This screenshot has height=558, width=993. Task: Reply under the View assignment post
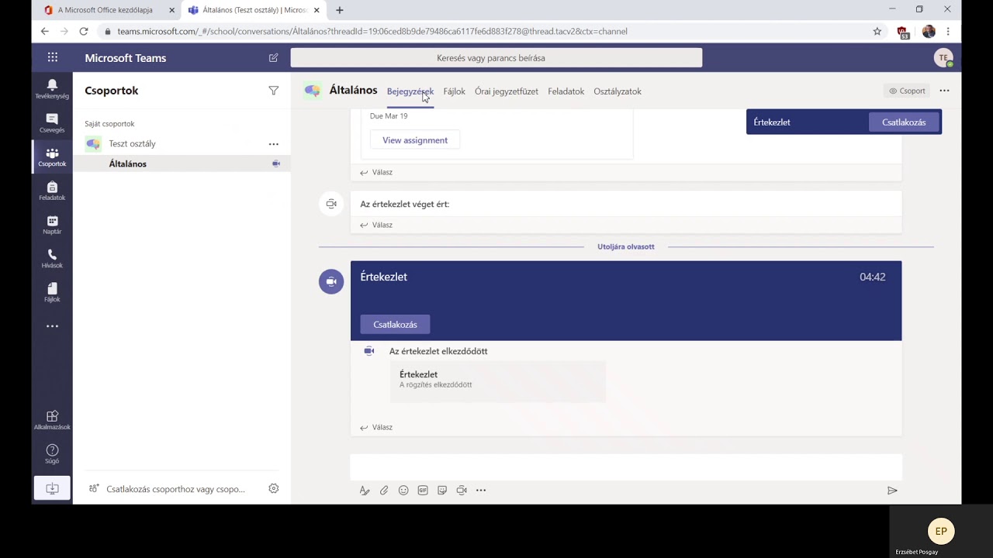pyautogui.click(x=376, y=172)
